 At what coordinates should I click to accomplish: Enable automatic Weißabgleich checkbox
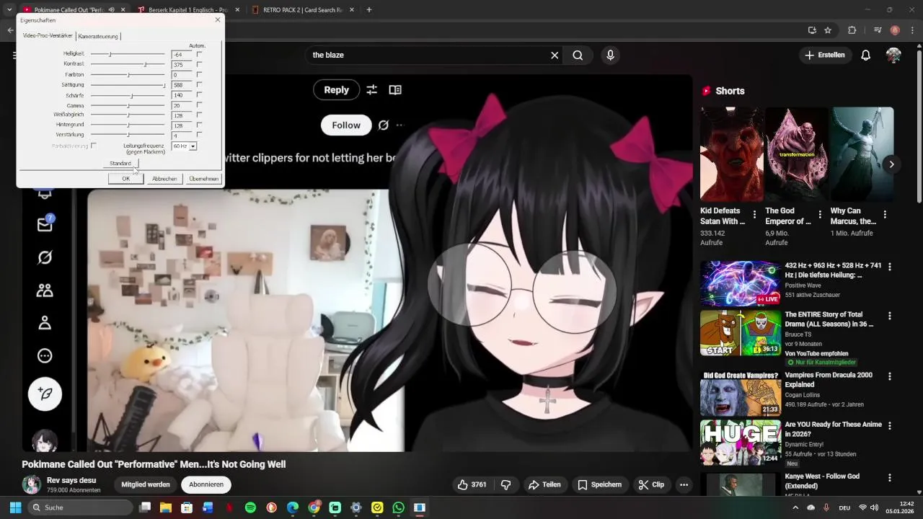[199, 115]
